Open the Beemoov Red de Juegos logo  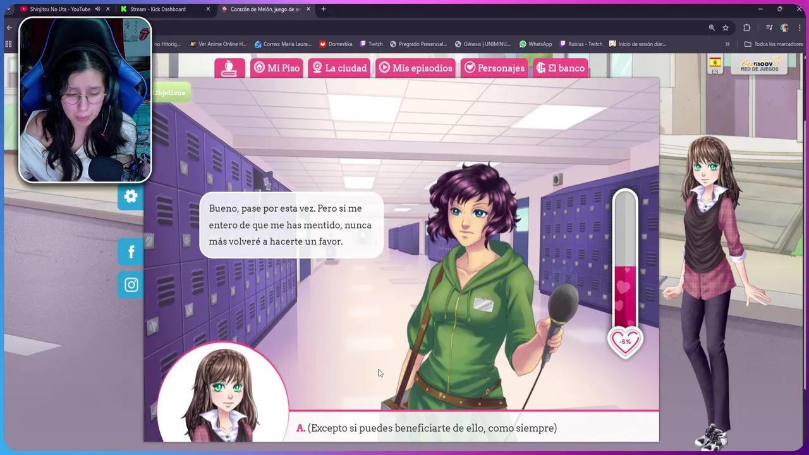click(760, 64)
